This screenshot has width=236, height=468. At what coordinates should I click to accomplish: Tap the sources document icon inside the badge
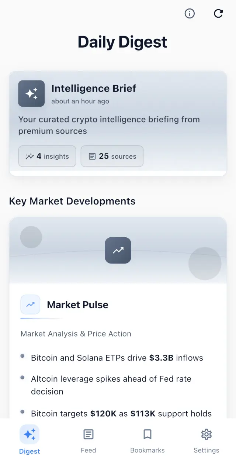click(x=92, y=156)
